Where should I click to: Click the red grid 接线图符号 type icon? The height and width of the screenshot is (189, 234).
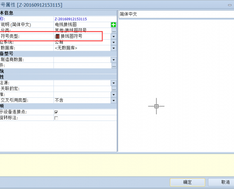pos(57,36)
